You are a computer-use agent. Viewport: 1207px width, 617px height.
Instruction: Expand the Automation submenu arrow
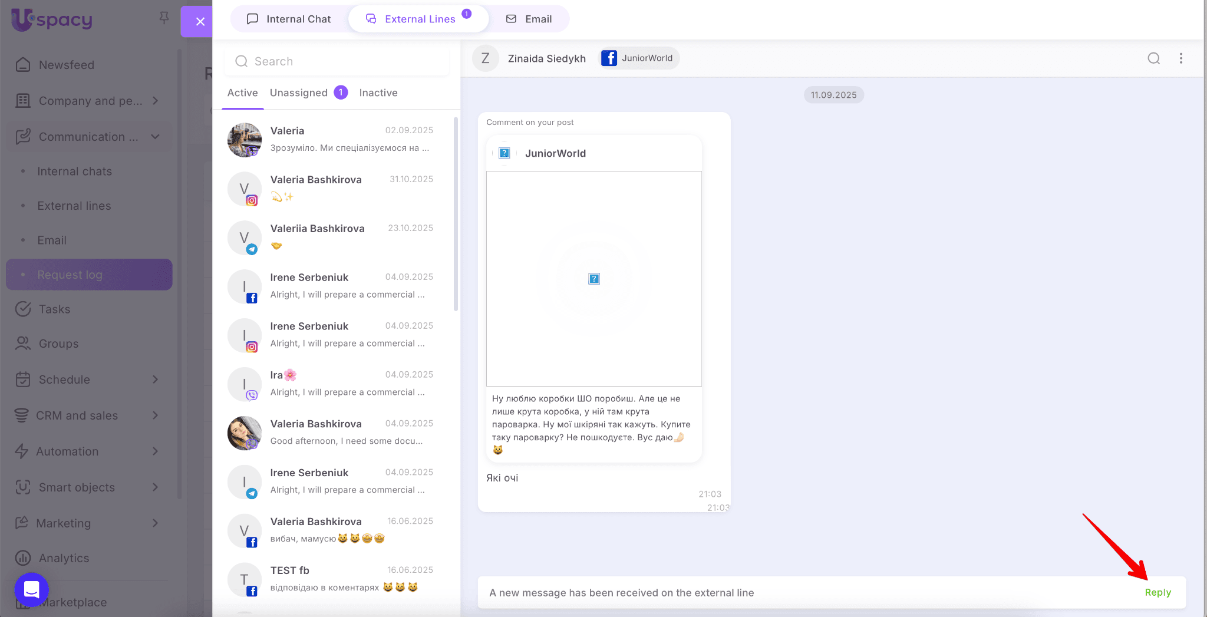pyautogui.click(x=156, y=451)
